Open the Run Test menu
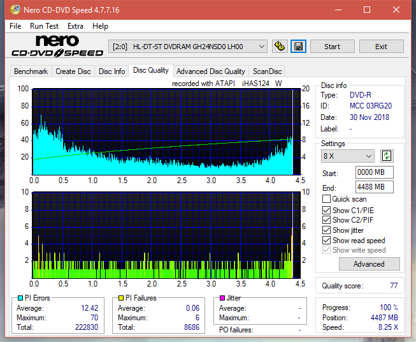The image size is (416, 342). tap(44, 26)
